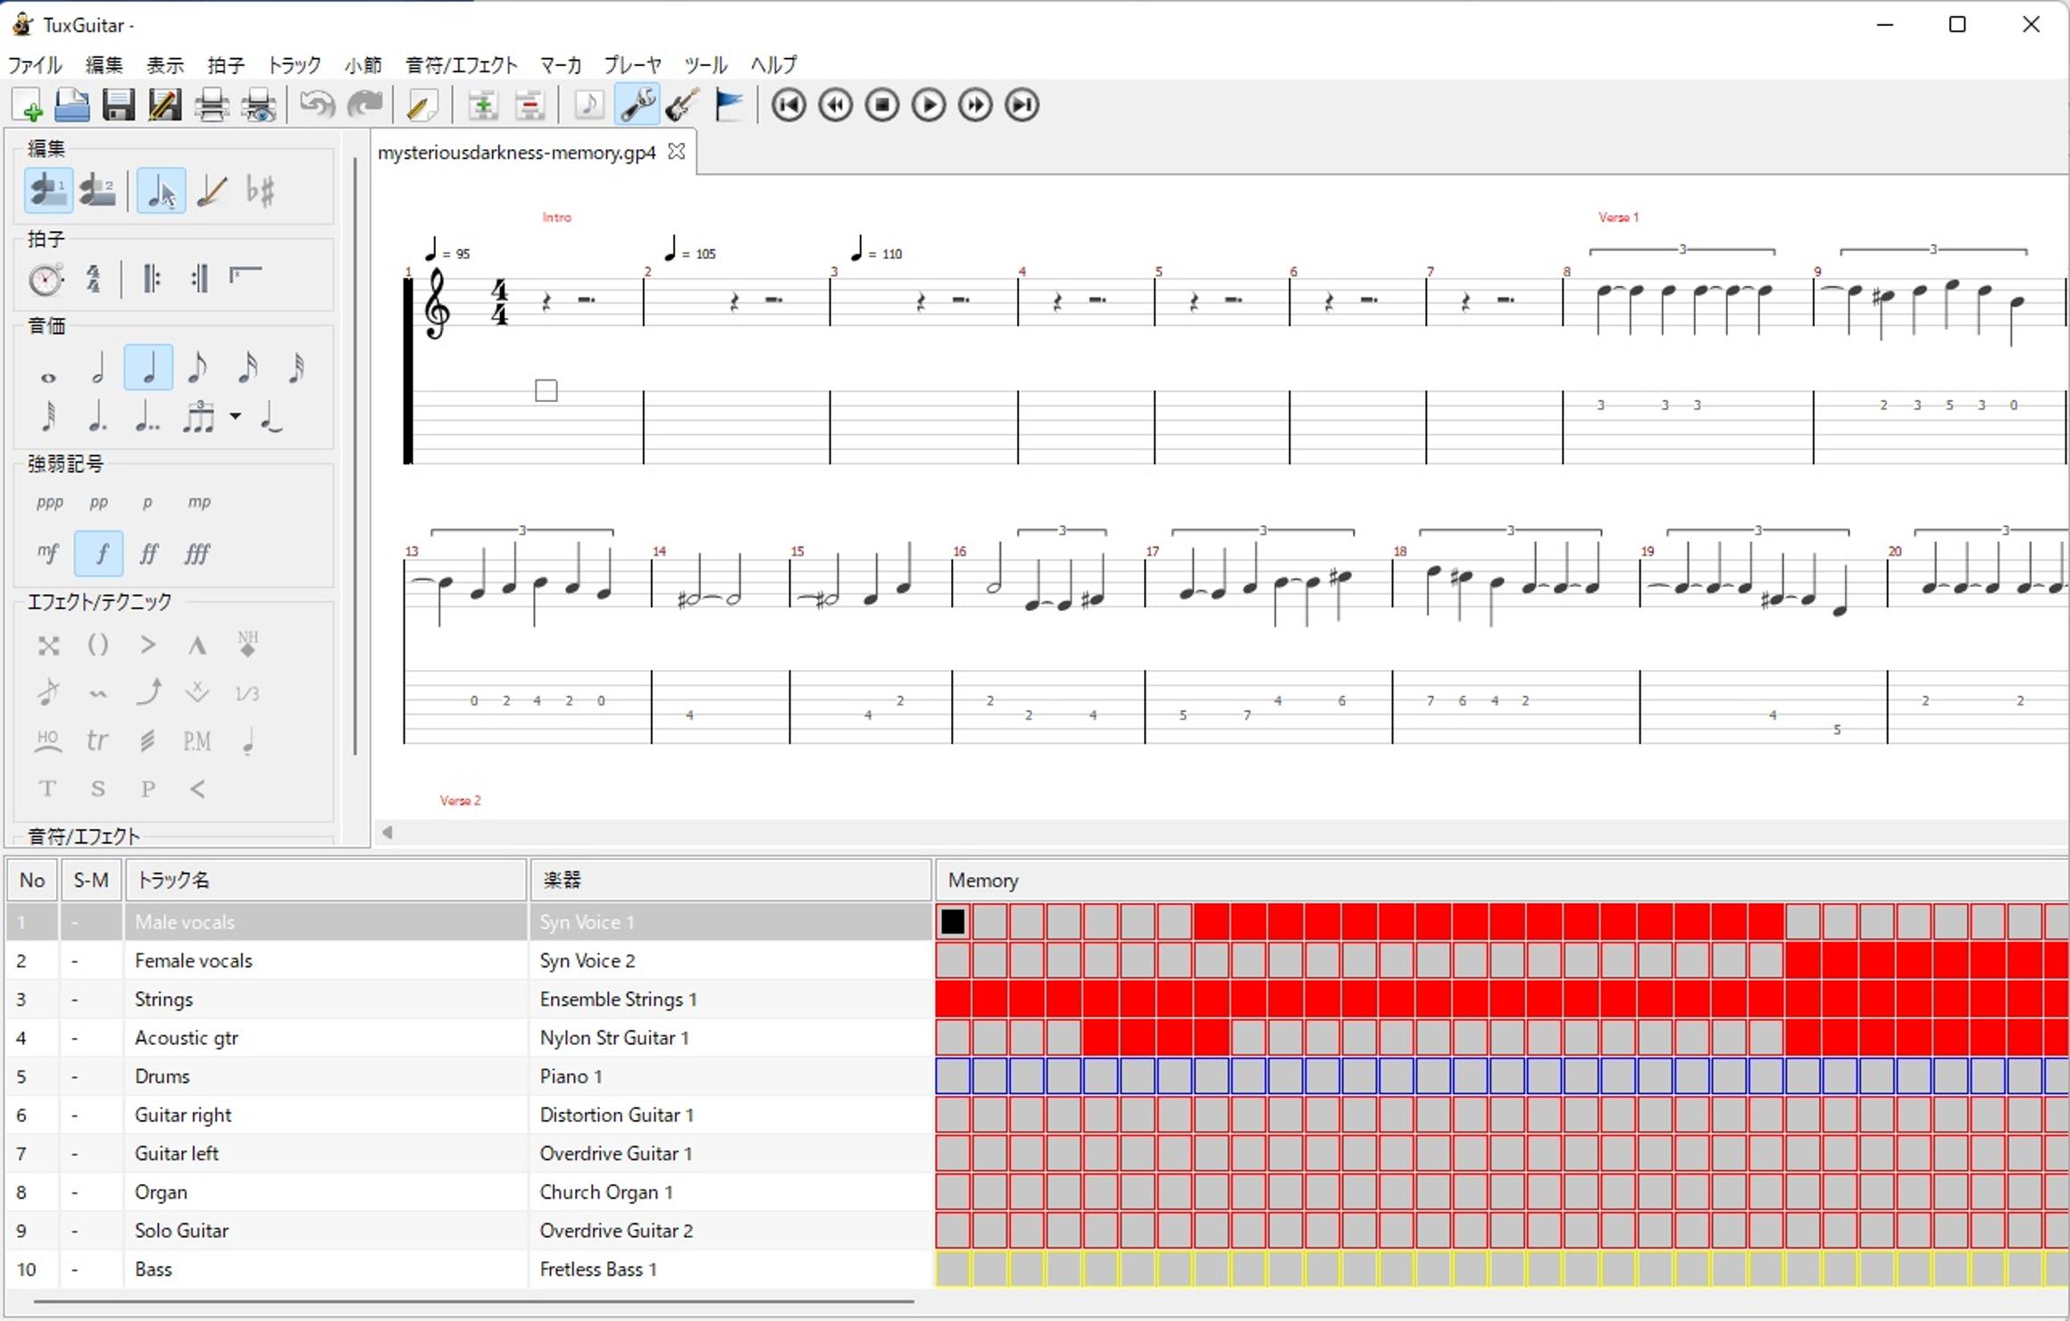Screen dimensions: 2070x1321
Task: Open the ファイル menu
Action: [36, 65]
